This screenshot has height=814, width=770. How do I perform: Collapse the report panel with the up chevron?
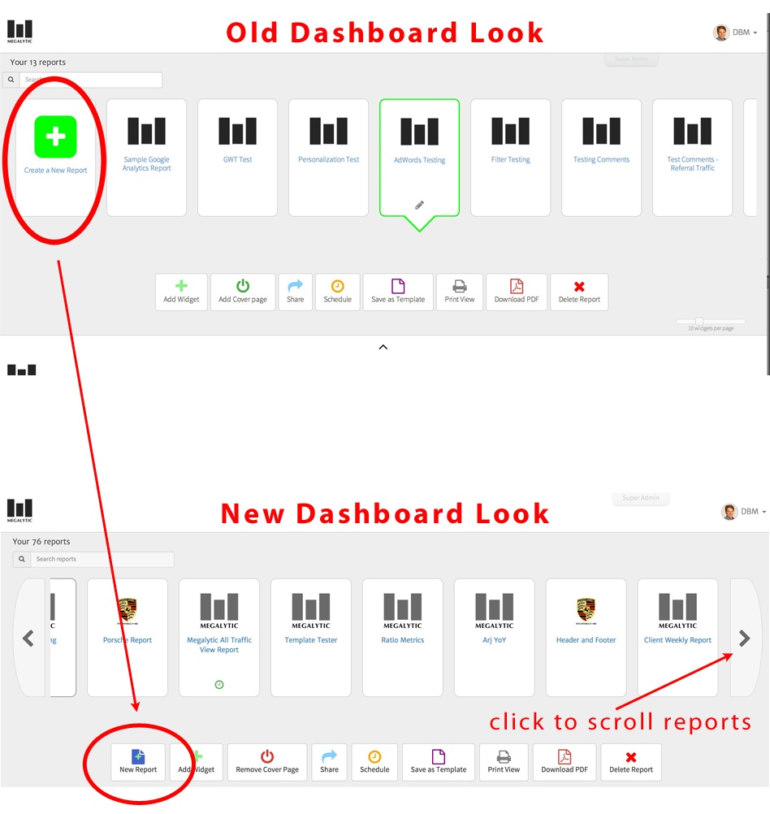pos(383,347)
